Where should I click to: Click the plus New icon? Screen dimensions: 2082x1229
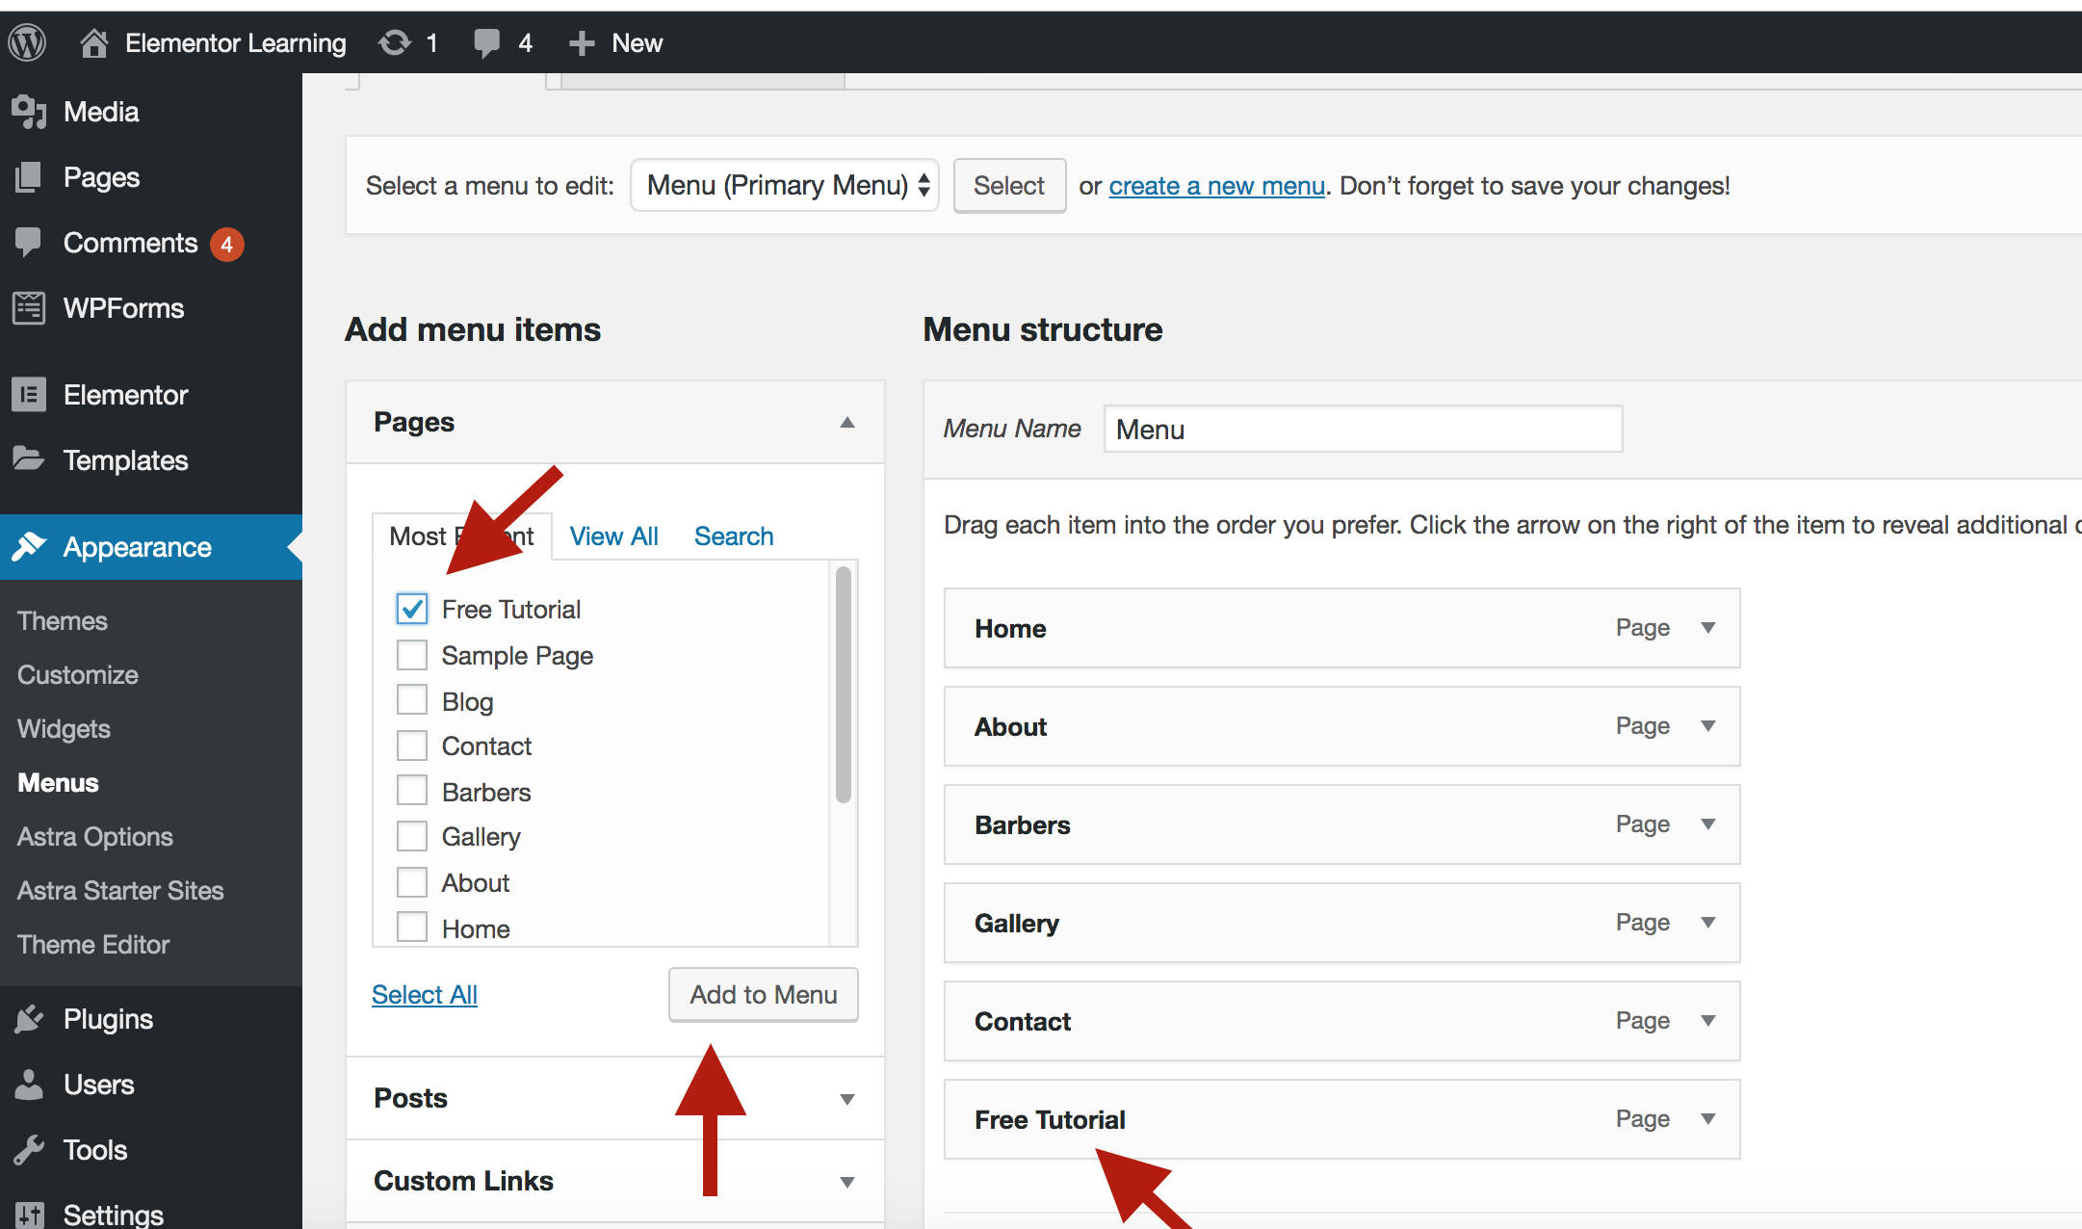(581, 42)
